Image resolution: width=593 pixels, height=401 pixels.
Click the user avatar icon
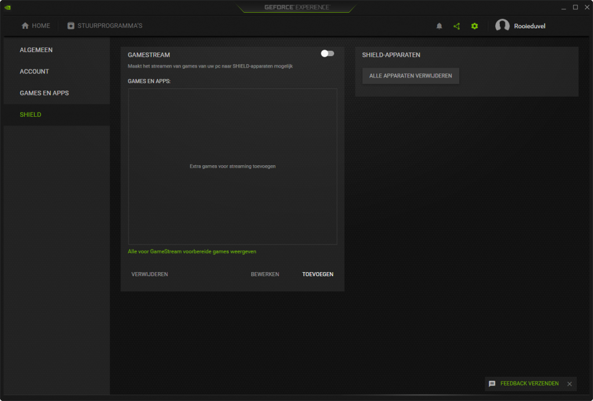pyautogui.click(x=502, y=25)
